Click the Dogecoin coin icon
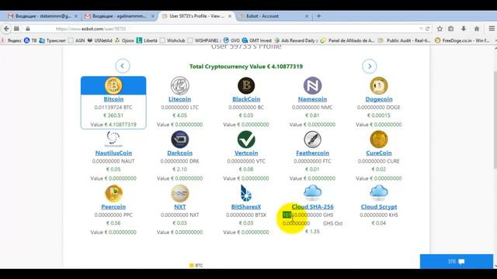Image resolution: width=497 pixels, height=279 pixels. coord(379,85)
